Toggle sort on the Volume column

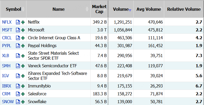[x=121, y=9]
